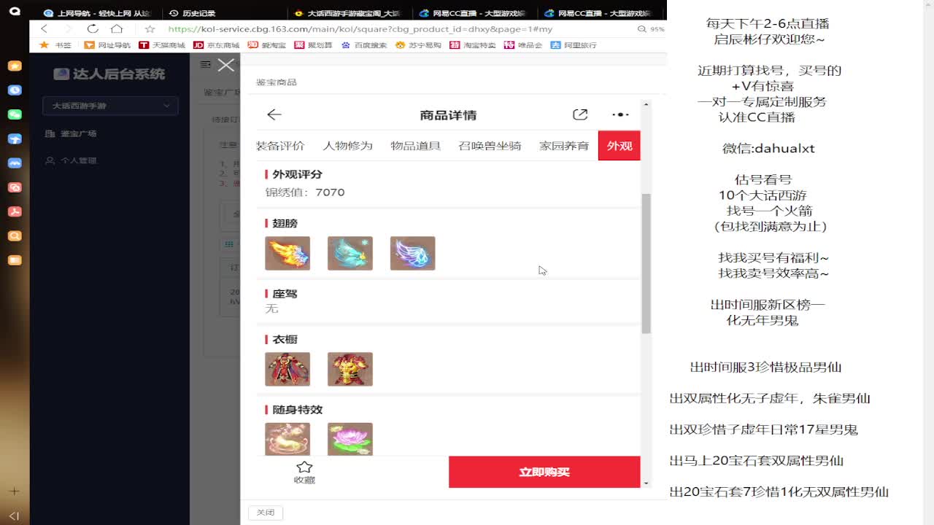Switch to the 上网导航 browser tab
Screen dimensions: 934x525
point(97,13)
